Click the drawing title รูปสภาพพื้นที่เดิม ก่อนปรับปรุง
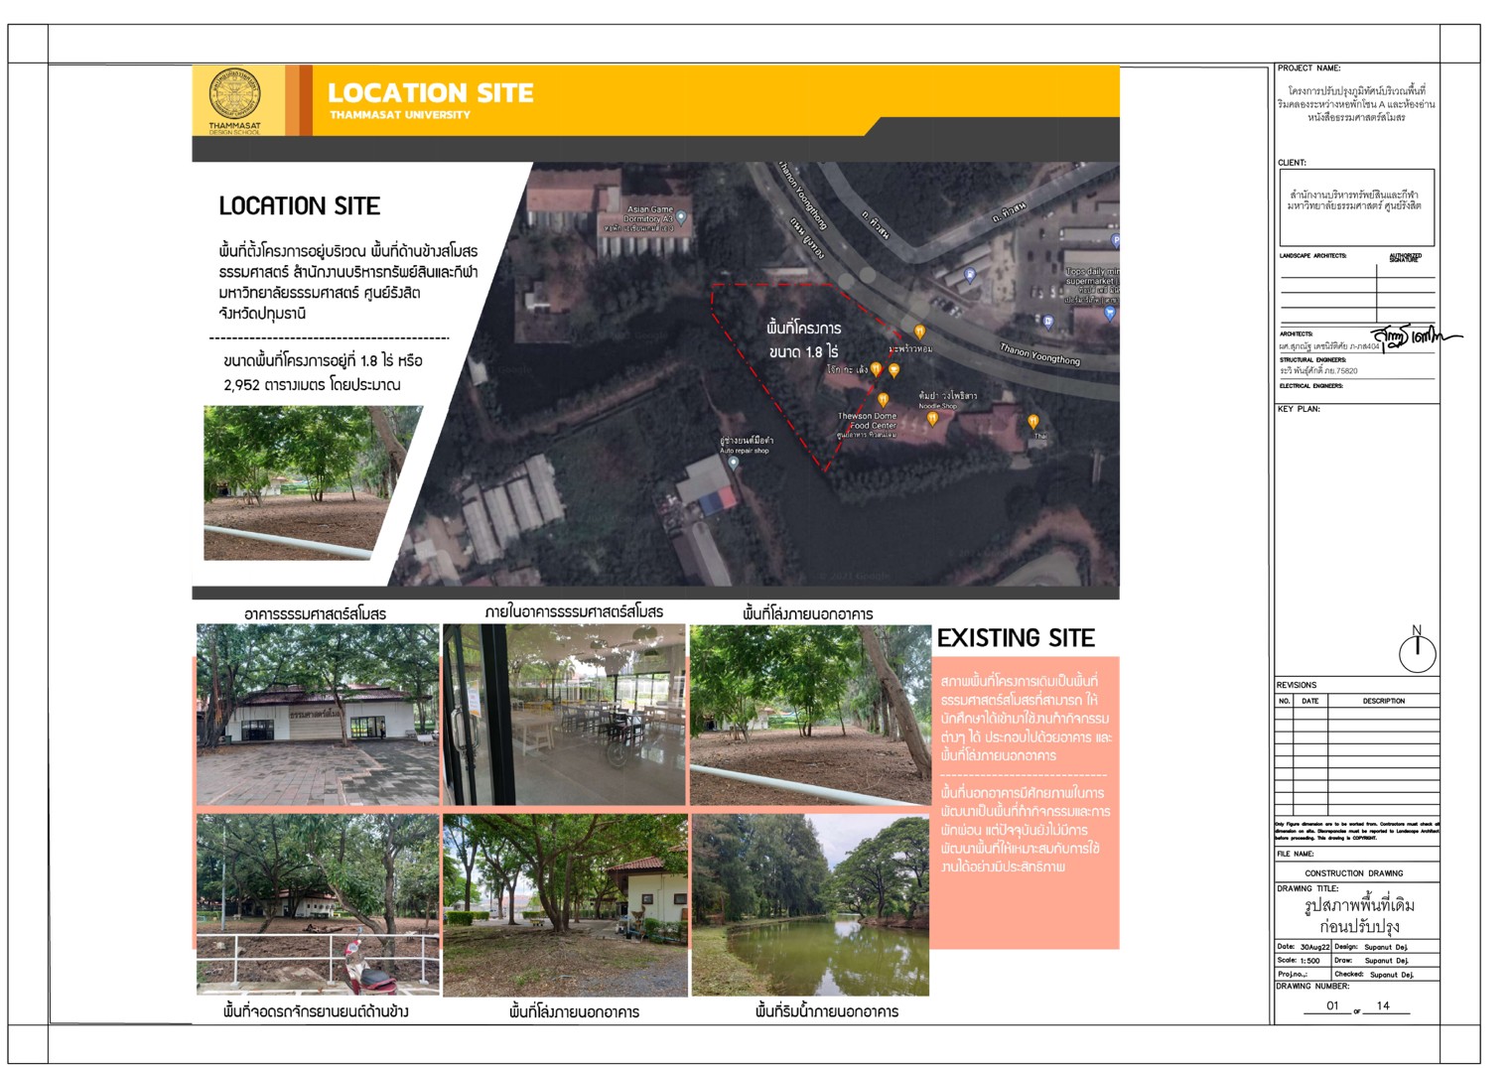 click(1359, 916)
